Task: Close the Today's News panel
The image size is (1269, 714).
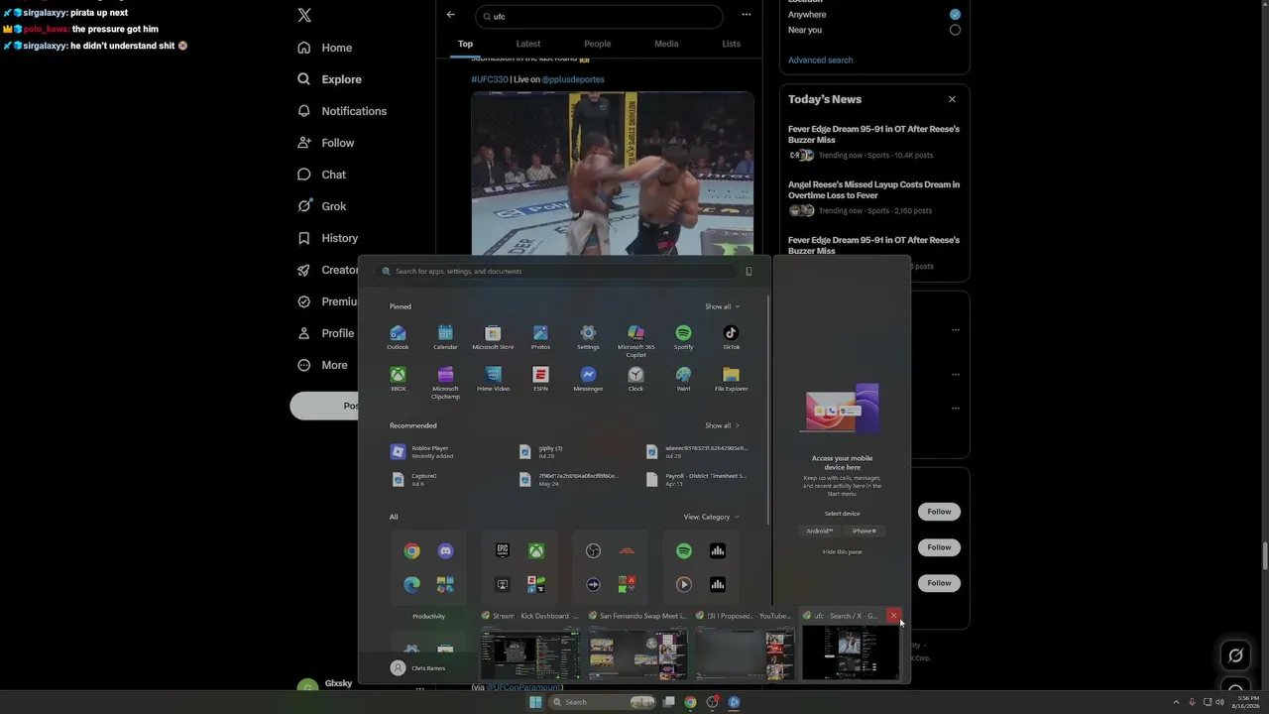Action: pyautogui.click(x=952, y=99)
